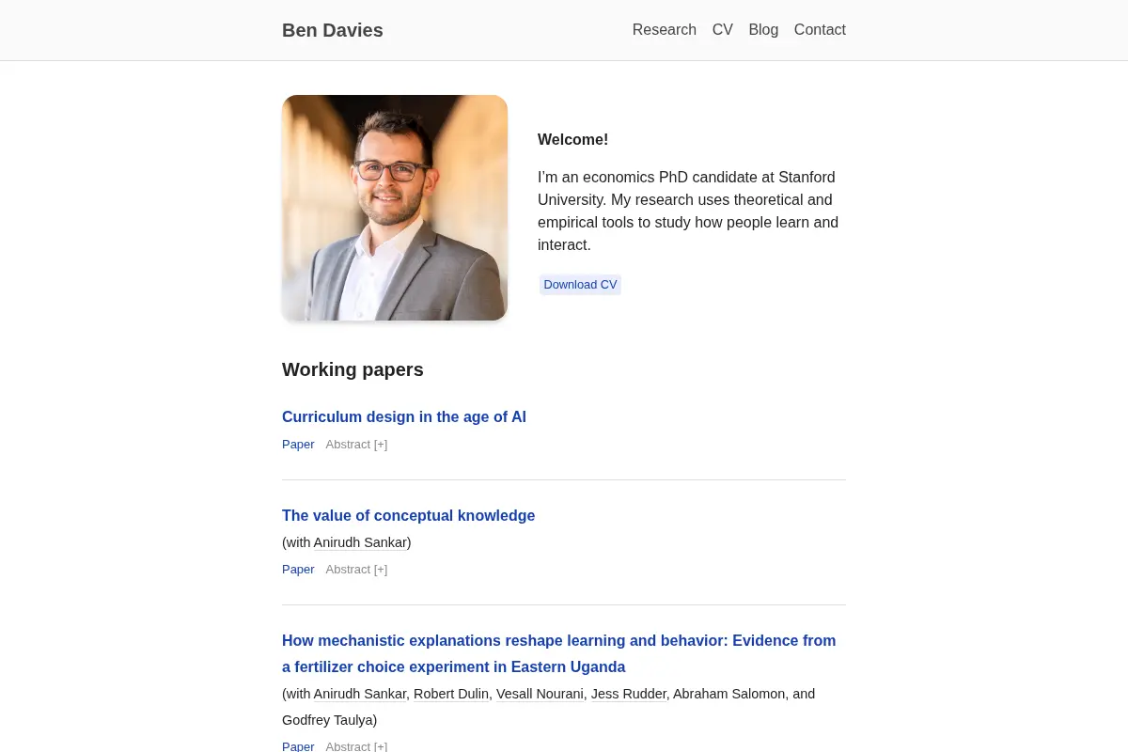1128x752 pixels.
Task: Click the Ben Davies site title
Action: 333,30
